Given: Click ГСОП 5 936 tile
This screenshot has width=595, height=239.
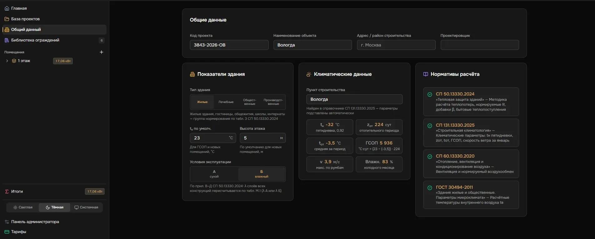Looking at the screenshot, I should point(379,146).
